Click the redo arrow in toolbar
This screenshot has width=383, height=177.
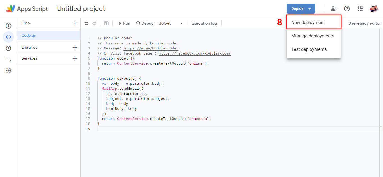[x=94, y=23]
